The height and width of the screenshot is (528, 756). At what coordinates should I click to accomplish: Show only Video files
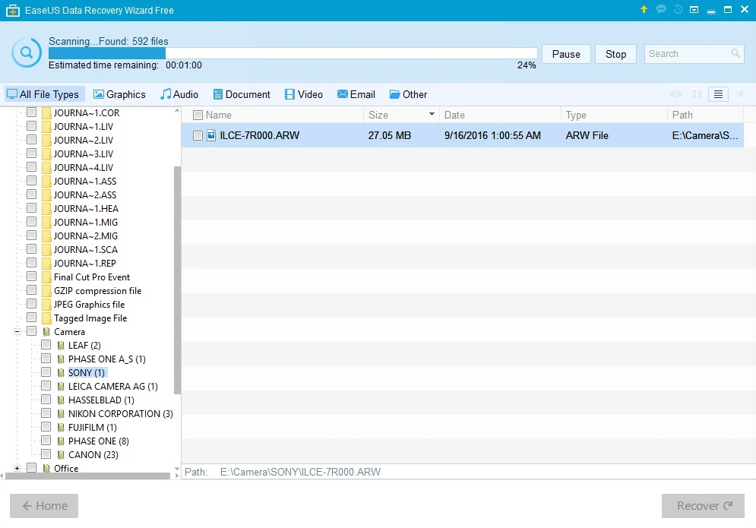304,94
